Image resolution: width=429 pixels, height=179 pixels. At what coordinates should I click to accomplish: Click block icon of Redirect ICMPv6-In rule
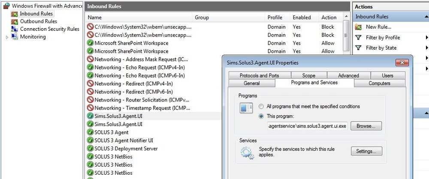click(90, 92)
